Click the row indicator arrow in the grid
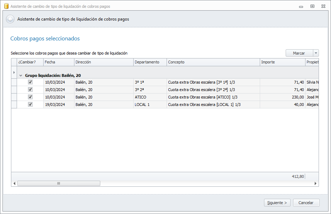Viewport: 331px width, 214px height. coord(14,73)
